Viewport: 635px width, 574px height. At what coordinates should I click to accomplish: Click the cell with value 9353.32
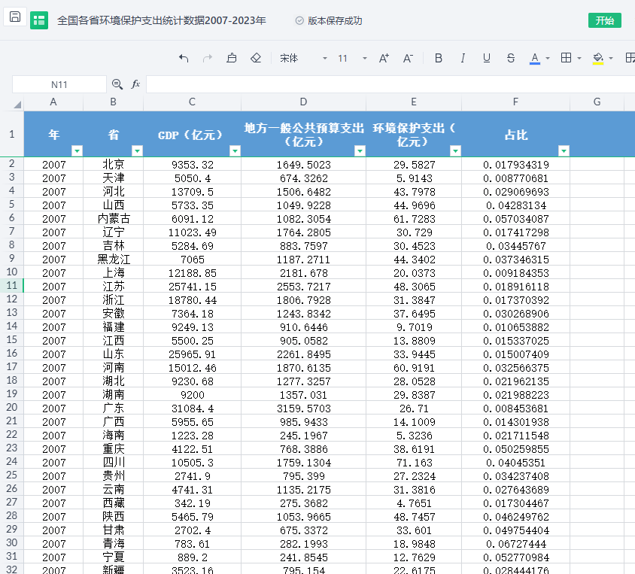pos(192,164)
